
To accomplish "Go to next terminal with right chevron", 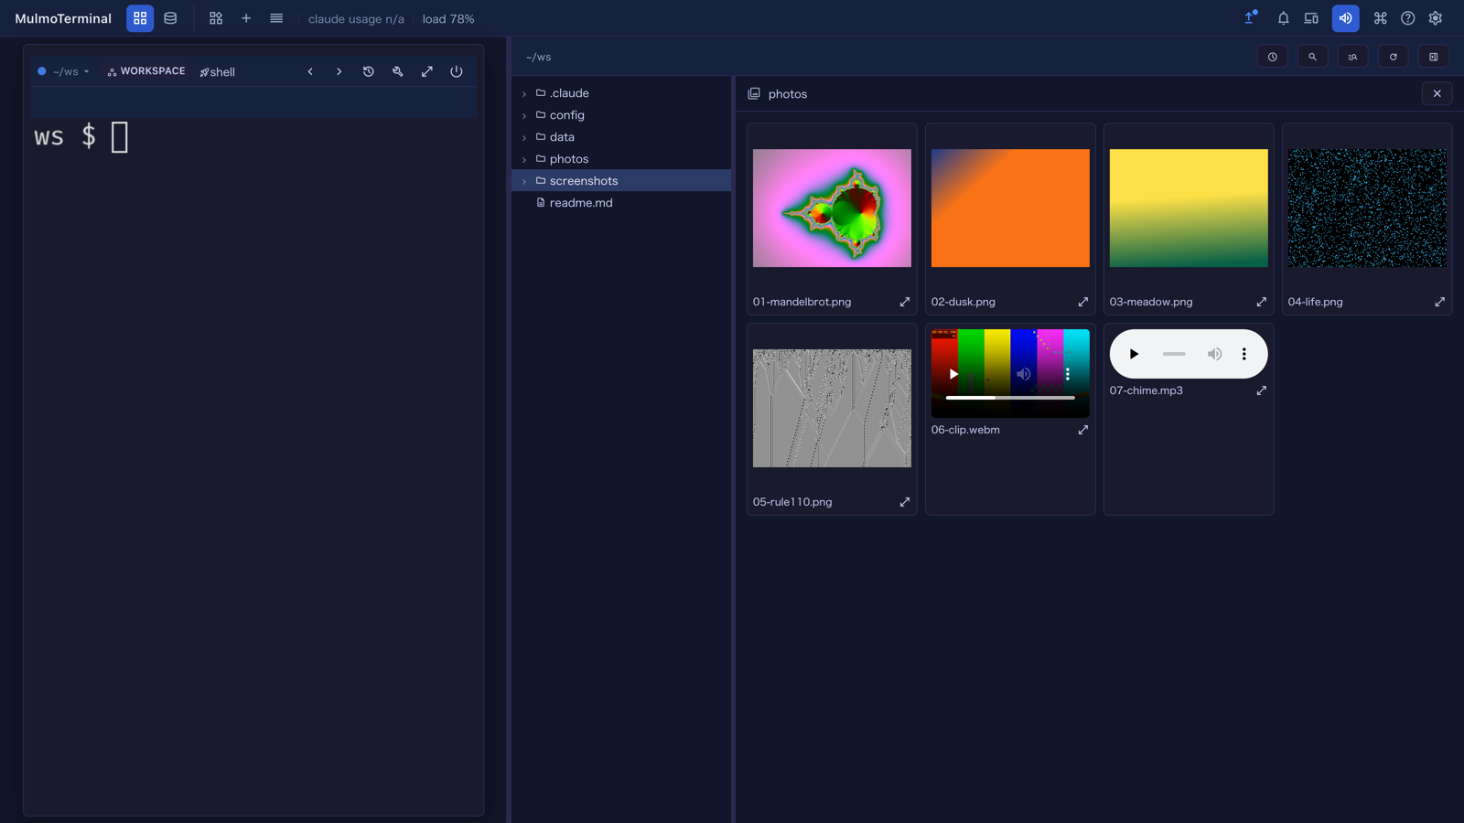I will click(339, 71).
